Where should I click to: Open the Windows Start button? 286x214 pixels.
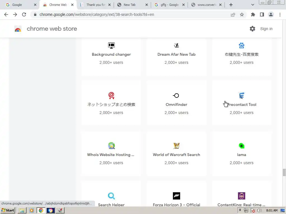pos(8,210)
